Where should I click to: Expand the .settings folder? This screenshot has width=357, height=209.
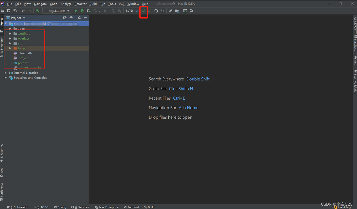coord(10,34)
